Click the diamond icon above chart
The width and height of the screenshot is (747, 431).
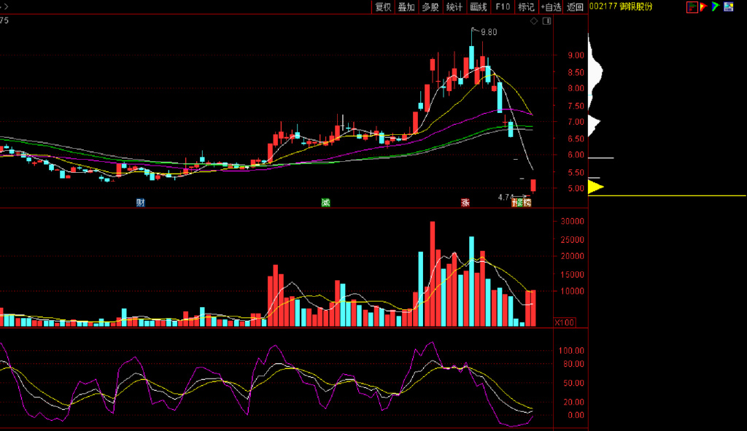(x=534, y=21)
